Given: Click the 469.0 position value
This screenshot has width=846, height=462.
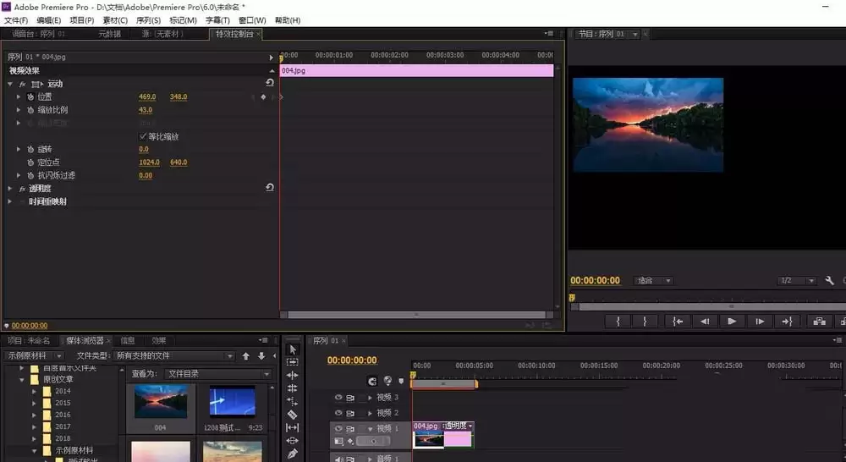Looking at the screenshot, I should (147, 96).
